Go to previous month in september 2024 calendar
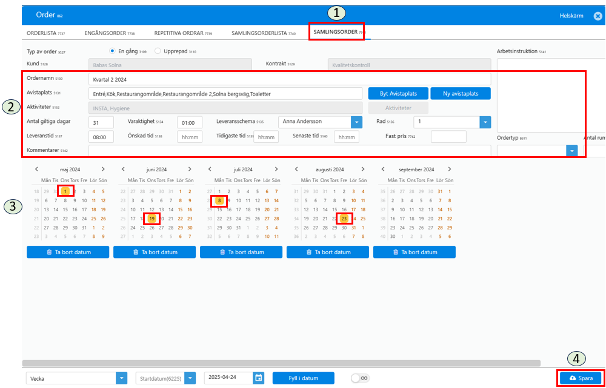 click(x=382, y=169)
